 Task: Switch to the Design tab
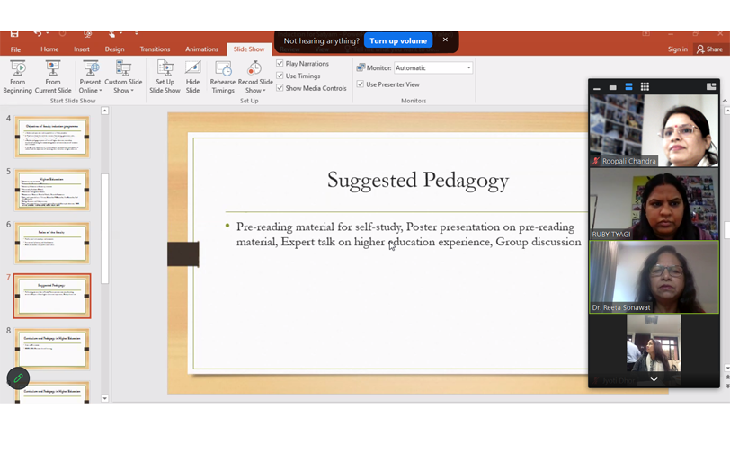tap(114, 49)
